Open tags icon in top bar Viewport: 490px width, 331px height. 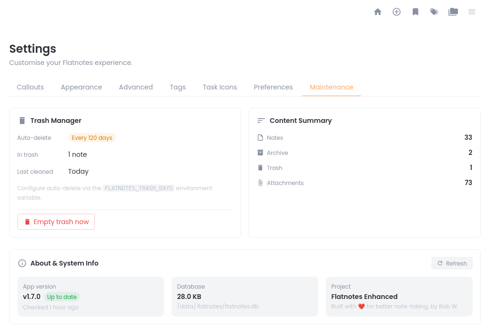434,12
